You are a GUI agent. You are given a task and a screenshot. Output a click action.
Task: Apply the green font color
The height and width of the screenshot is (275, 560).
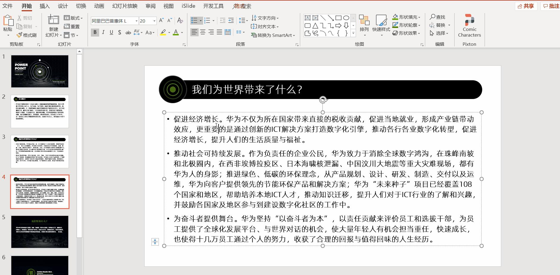(176, 32)
